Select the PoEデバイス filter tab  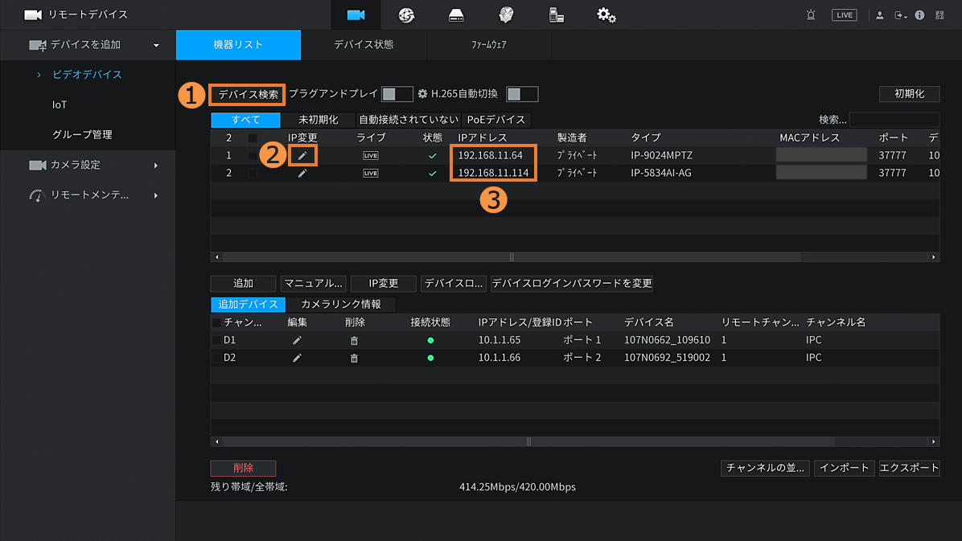495,120
